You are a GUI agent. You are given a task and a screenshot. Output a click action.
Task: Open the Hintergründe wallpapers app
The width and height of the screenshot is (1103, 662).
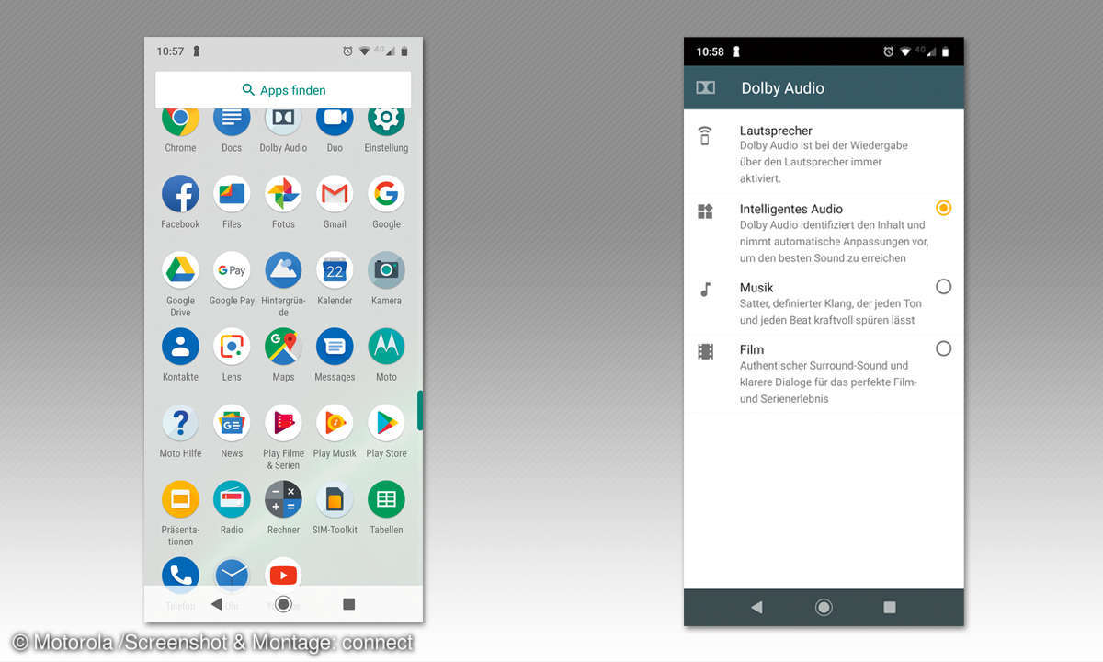283,270
